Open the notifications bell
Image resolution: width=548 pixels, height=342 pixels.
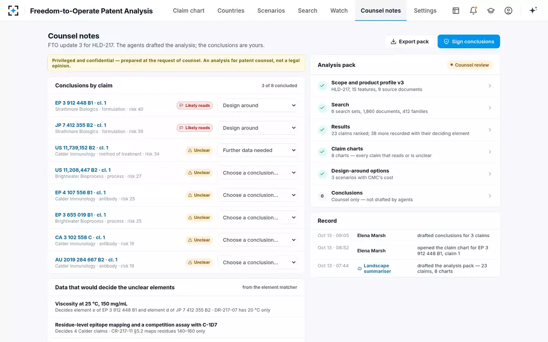(473, 10)
